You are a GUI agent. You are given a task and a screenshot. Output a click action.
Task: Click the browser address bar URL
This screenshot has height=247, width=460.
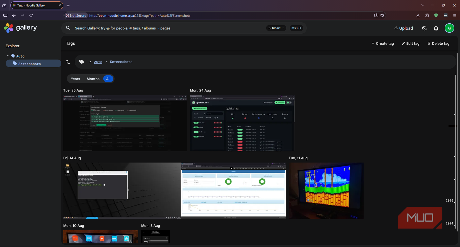coord(140,16)
